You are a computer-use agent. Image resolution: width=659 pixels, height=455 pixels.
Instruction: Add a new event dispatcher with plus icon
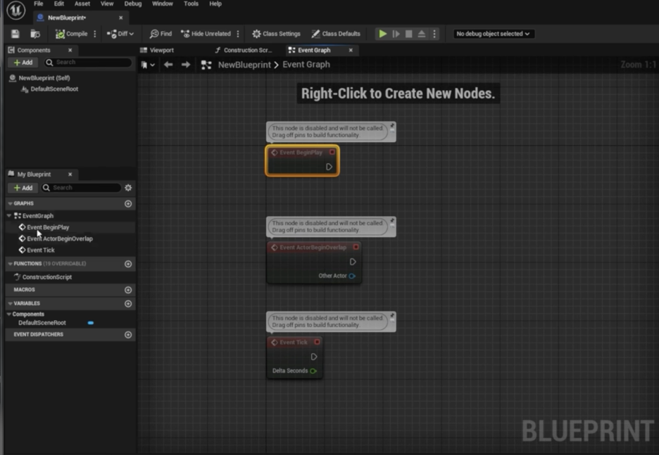click(x=128, y=335)
